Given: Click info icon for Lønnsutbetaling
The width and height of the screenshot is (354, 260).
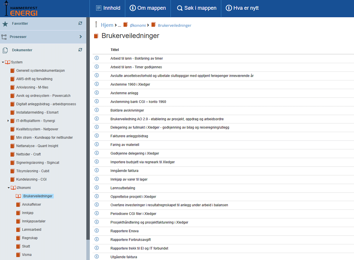Looking at the screenshot, I should (97, 188).
